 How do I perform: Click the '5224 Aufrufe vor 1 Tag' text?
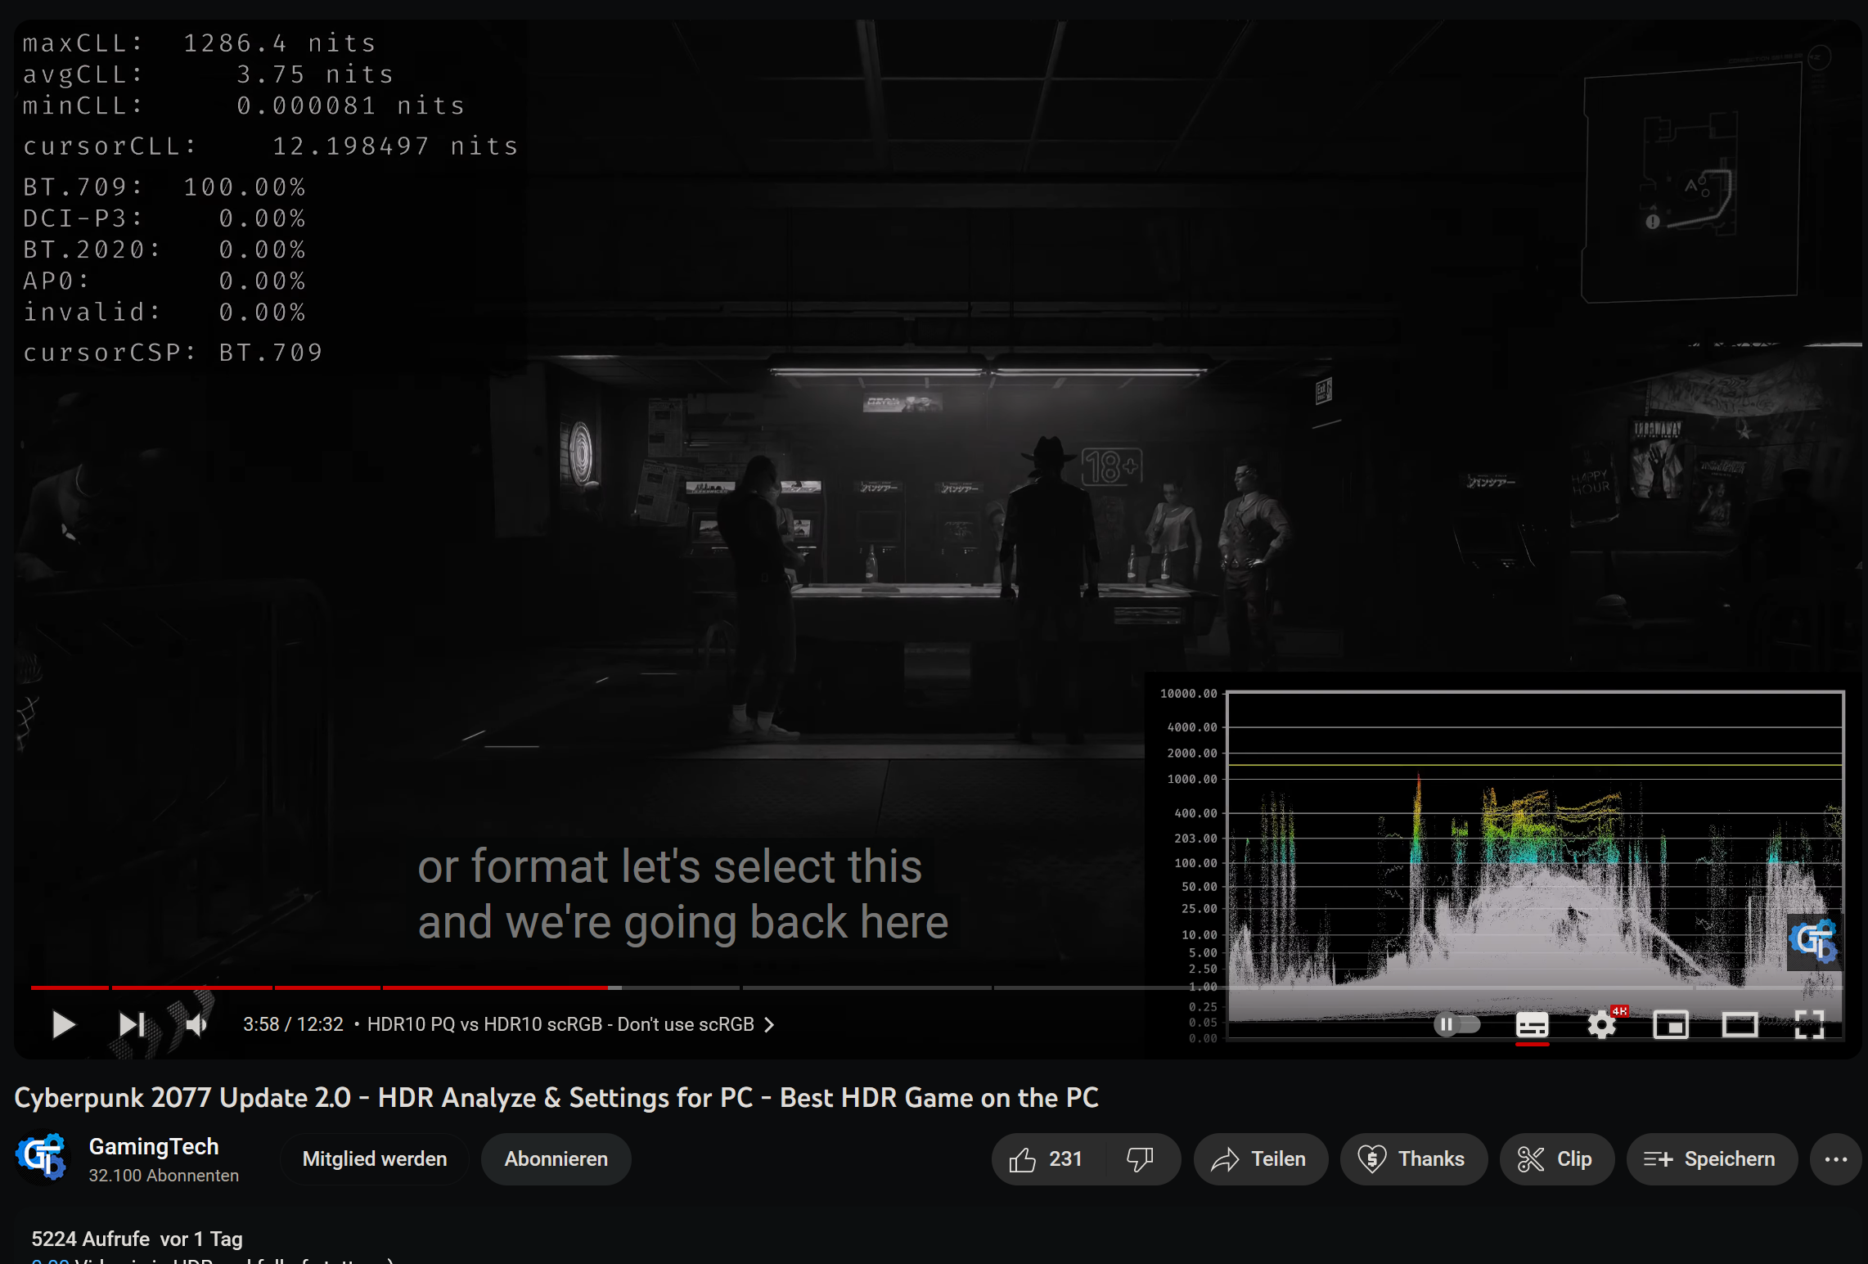(137, 1239)
